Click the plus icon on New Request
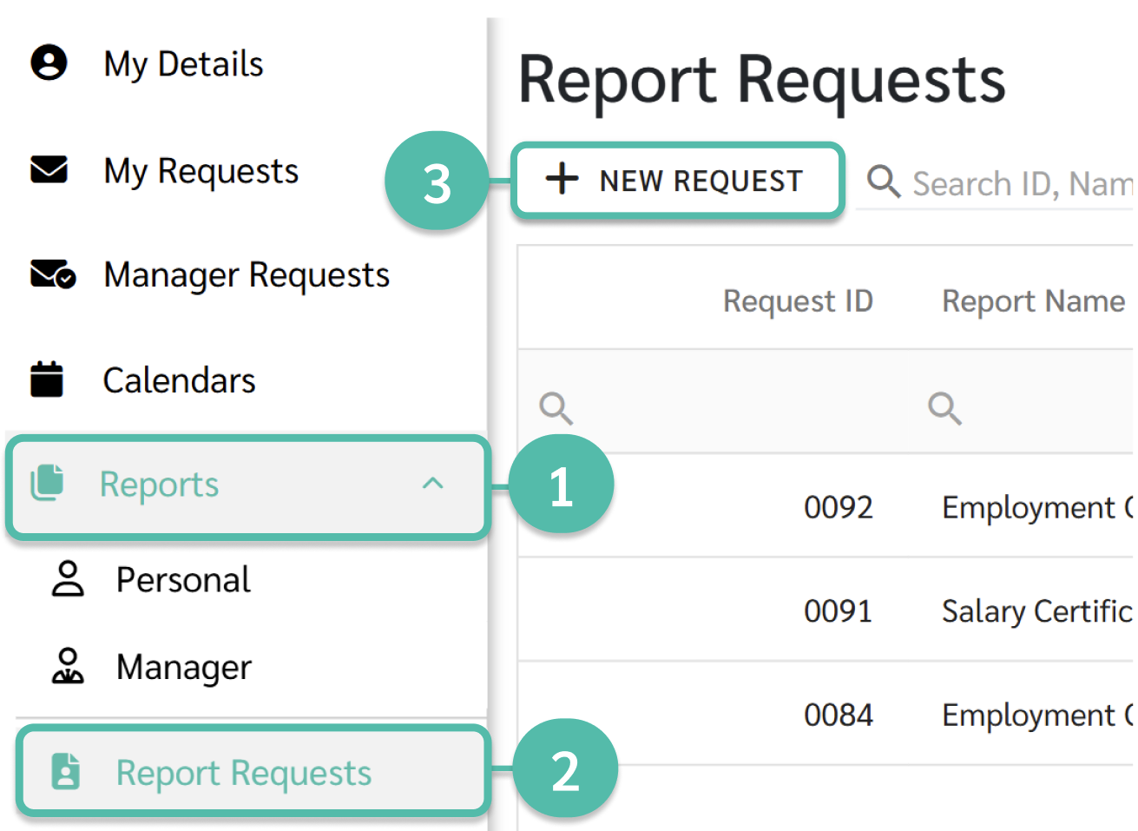The image size is (1138, 831). (562, 179)
